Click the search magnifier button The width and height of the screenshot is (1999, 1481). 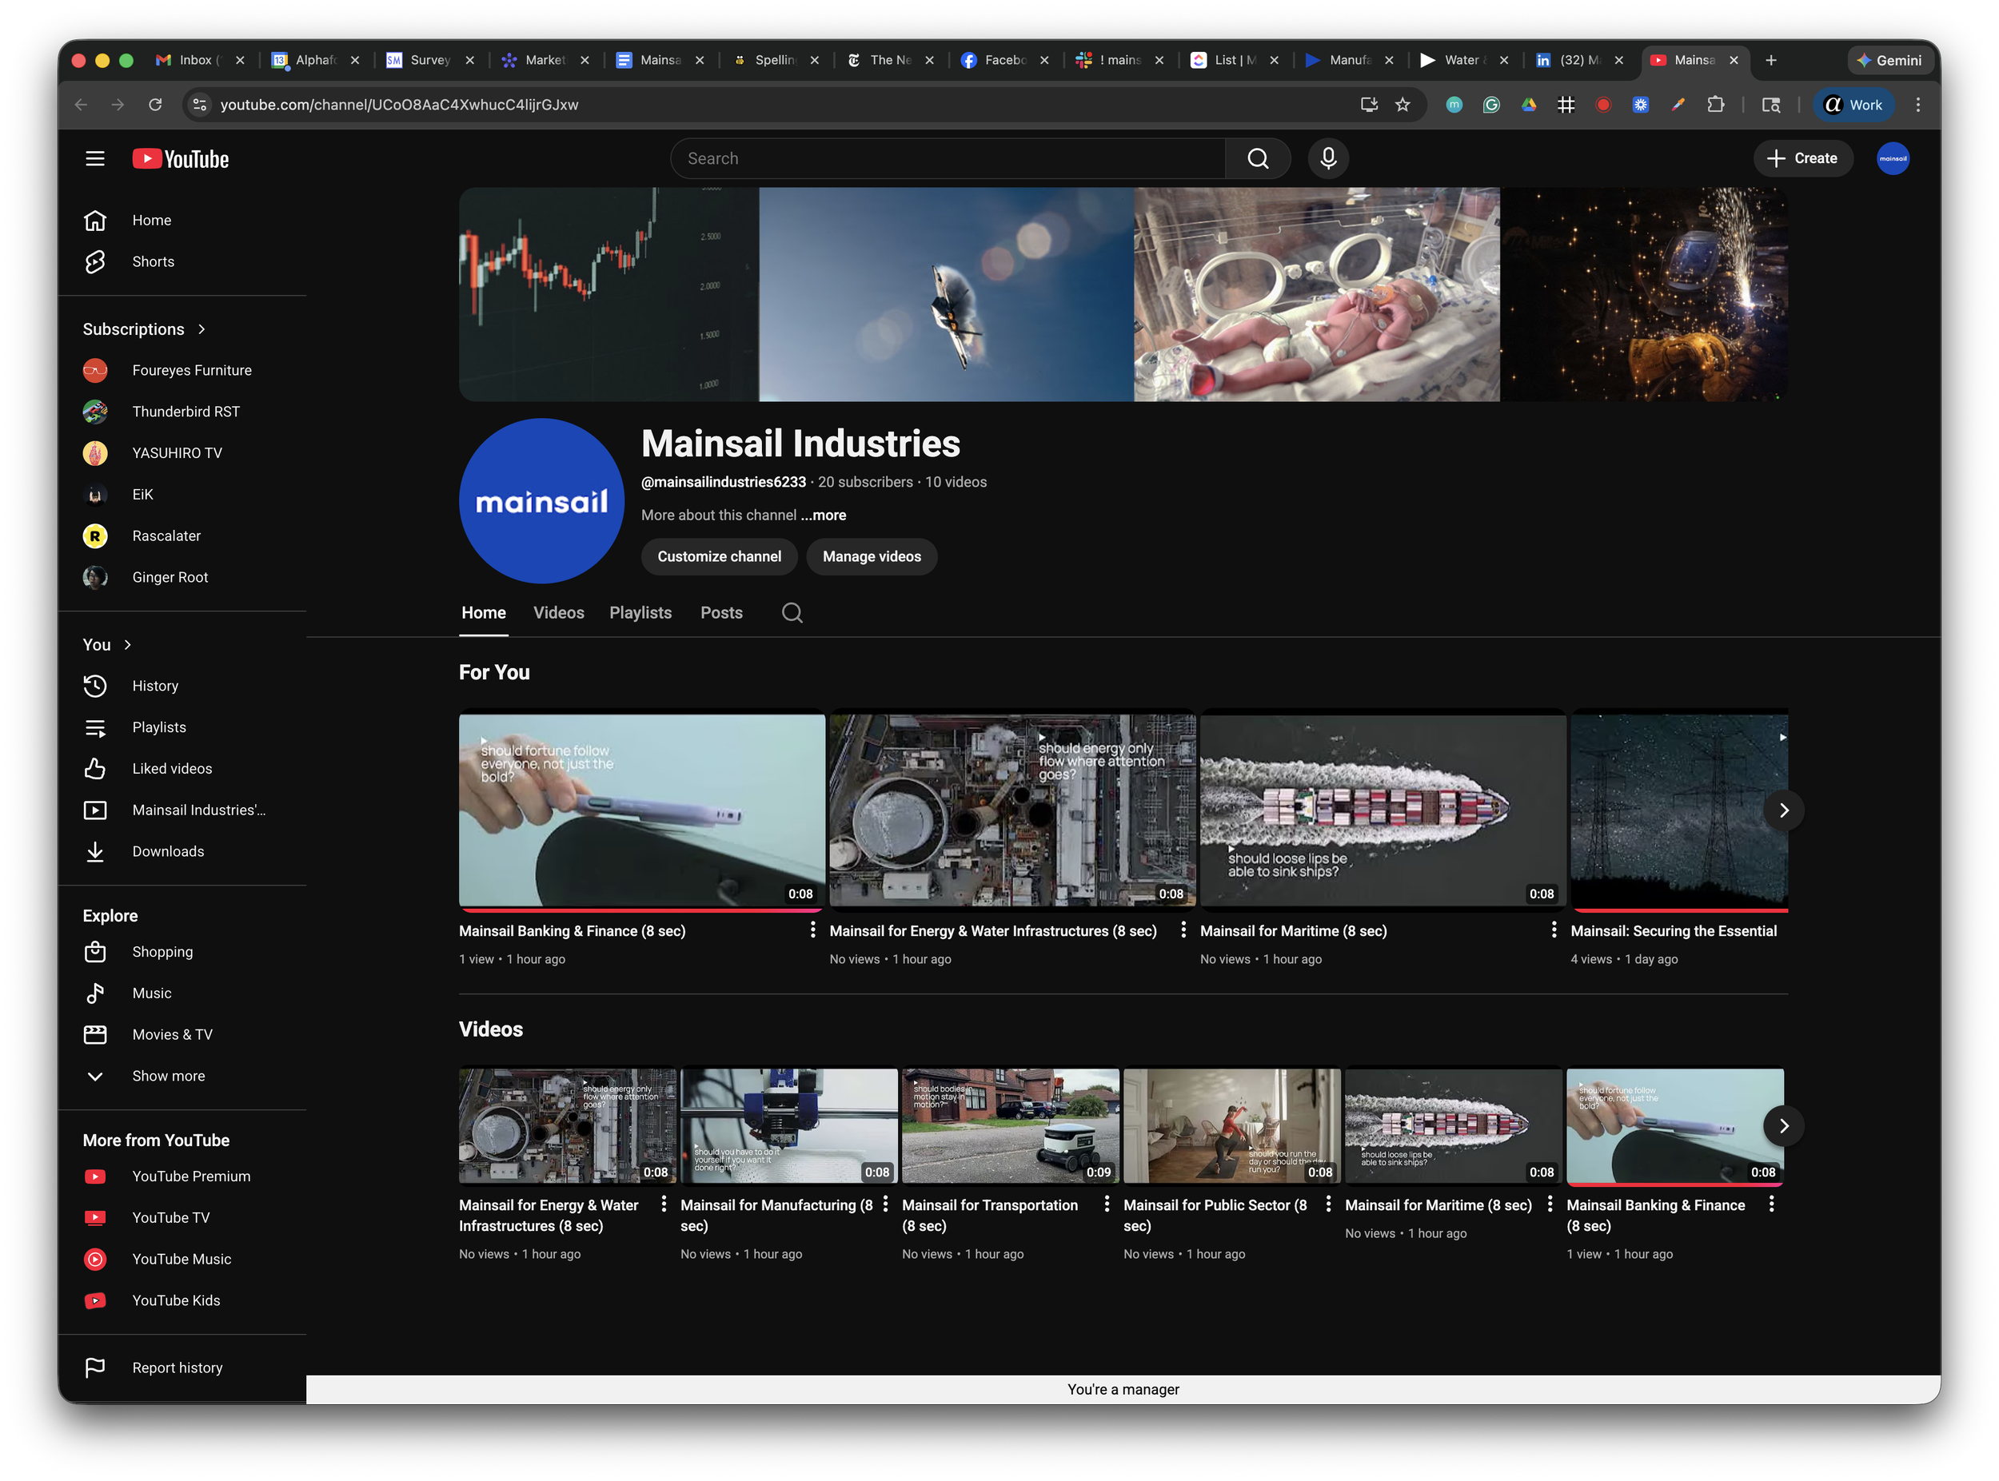point(1259,159)
